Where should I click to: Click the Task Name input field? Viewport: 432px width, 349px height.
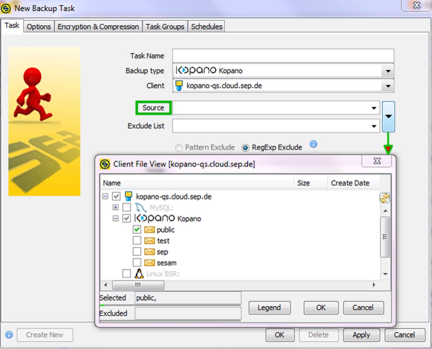pyautogui.click(x=283, y=56)
